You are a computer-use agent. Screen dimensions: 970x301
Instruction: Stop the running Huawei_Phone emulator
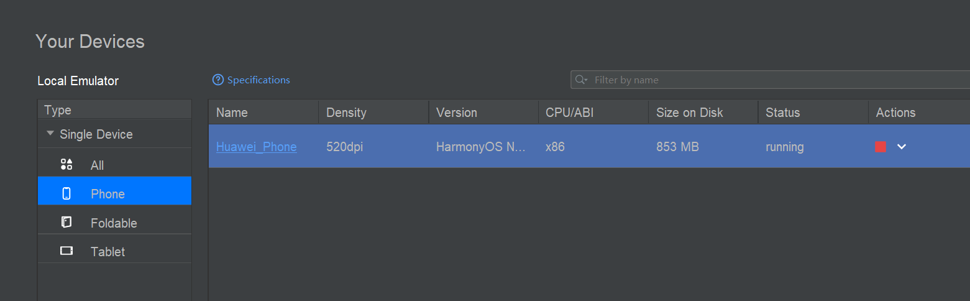click(x=880, y=147)
